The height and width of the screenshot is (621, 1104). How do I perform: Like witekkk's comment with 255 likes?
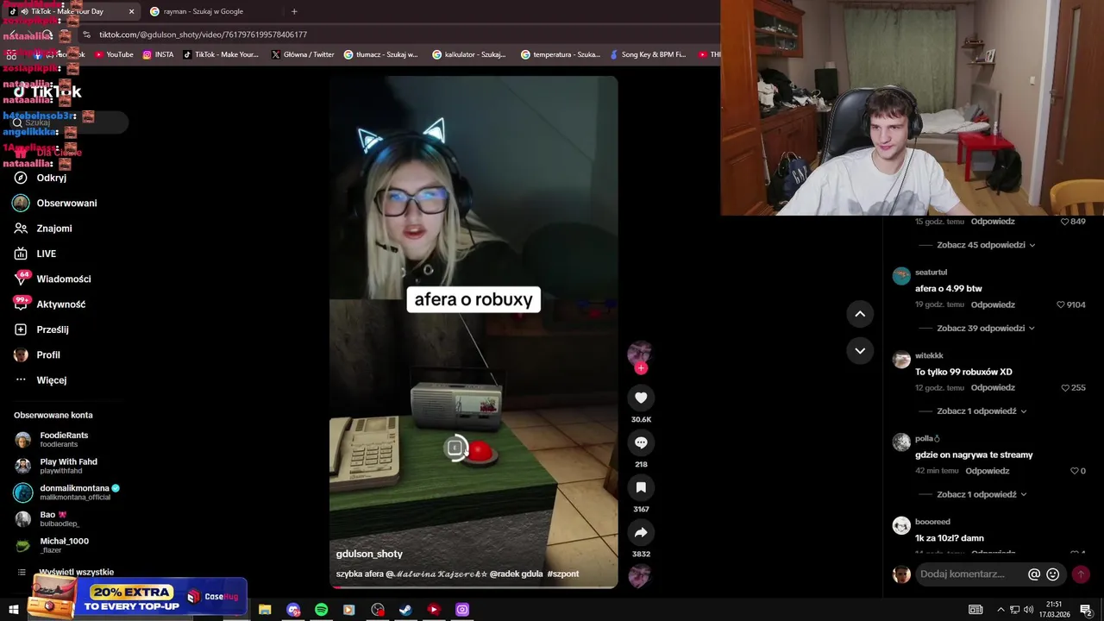[x=1066, y=388]
